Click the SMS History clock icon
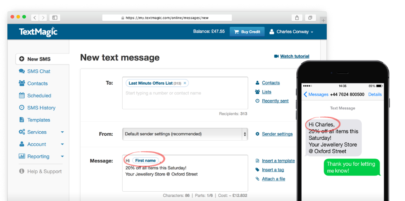Image resolution: width=405 pixels, height=201 pixels. [x=22, y=107]
